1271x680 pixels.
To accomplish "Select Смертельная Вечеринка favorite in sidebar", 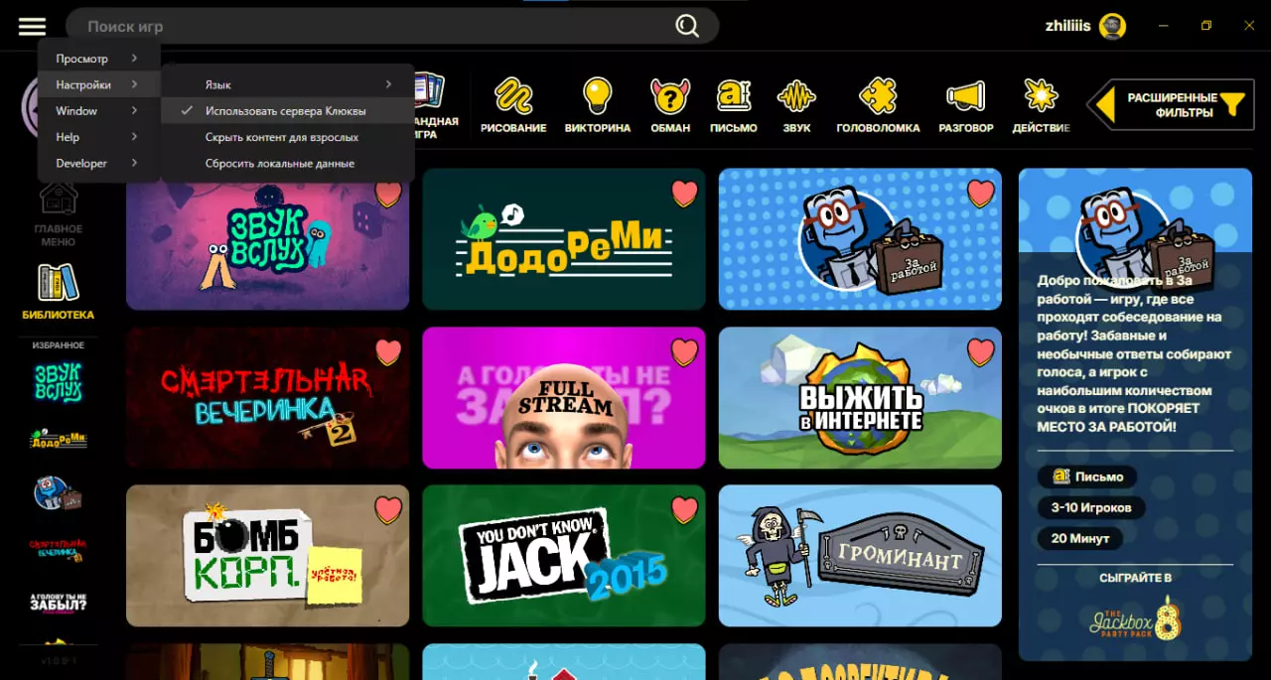I will 59,548.
